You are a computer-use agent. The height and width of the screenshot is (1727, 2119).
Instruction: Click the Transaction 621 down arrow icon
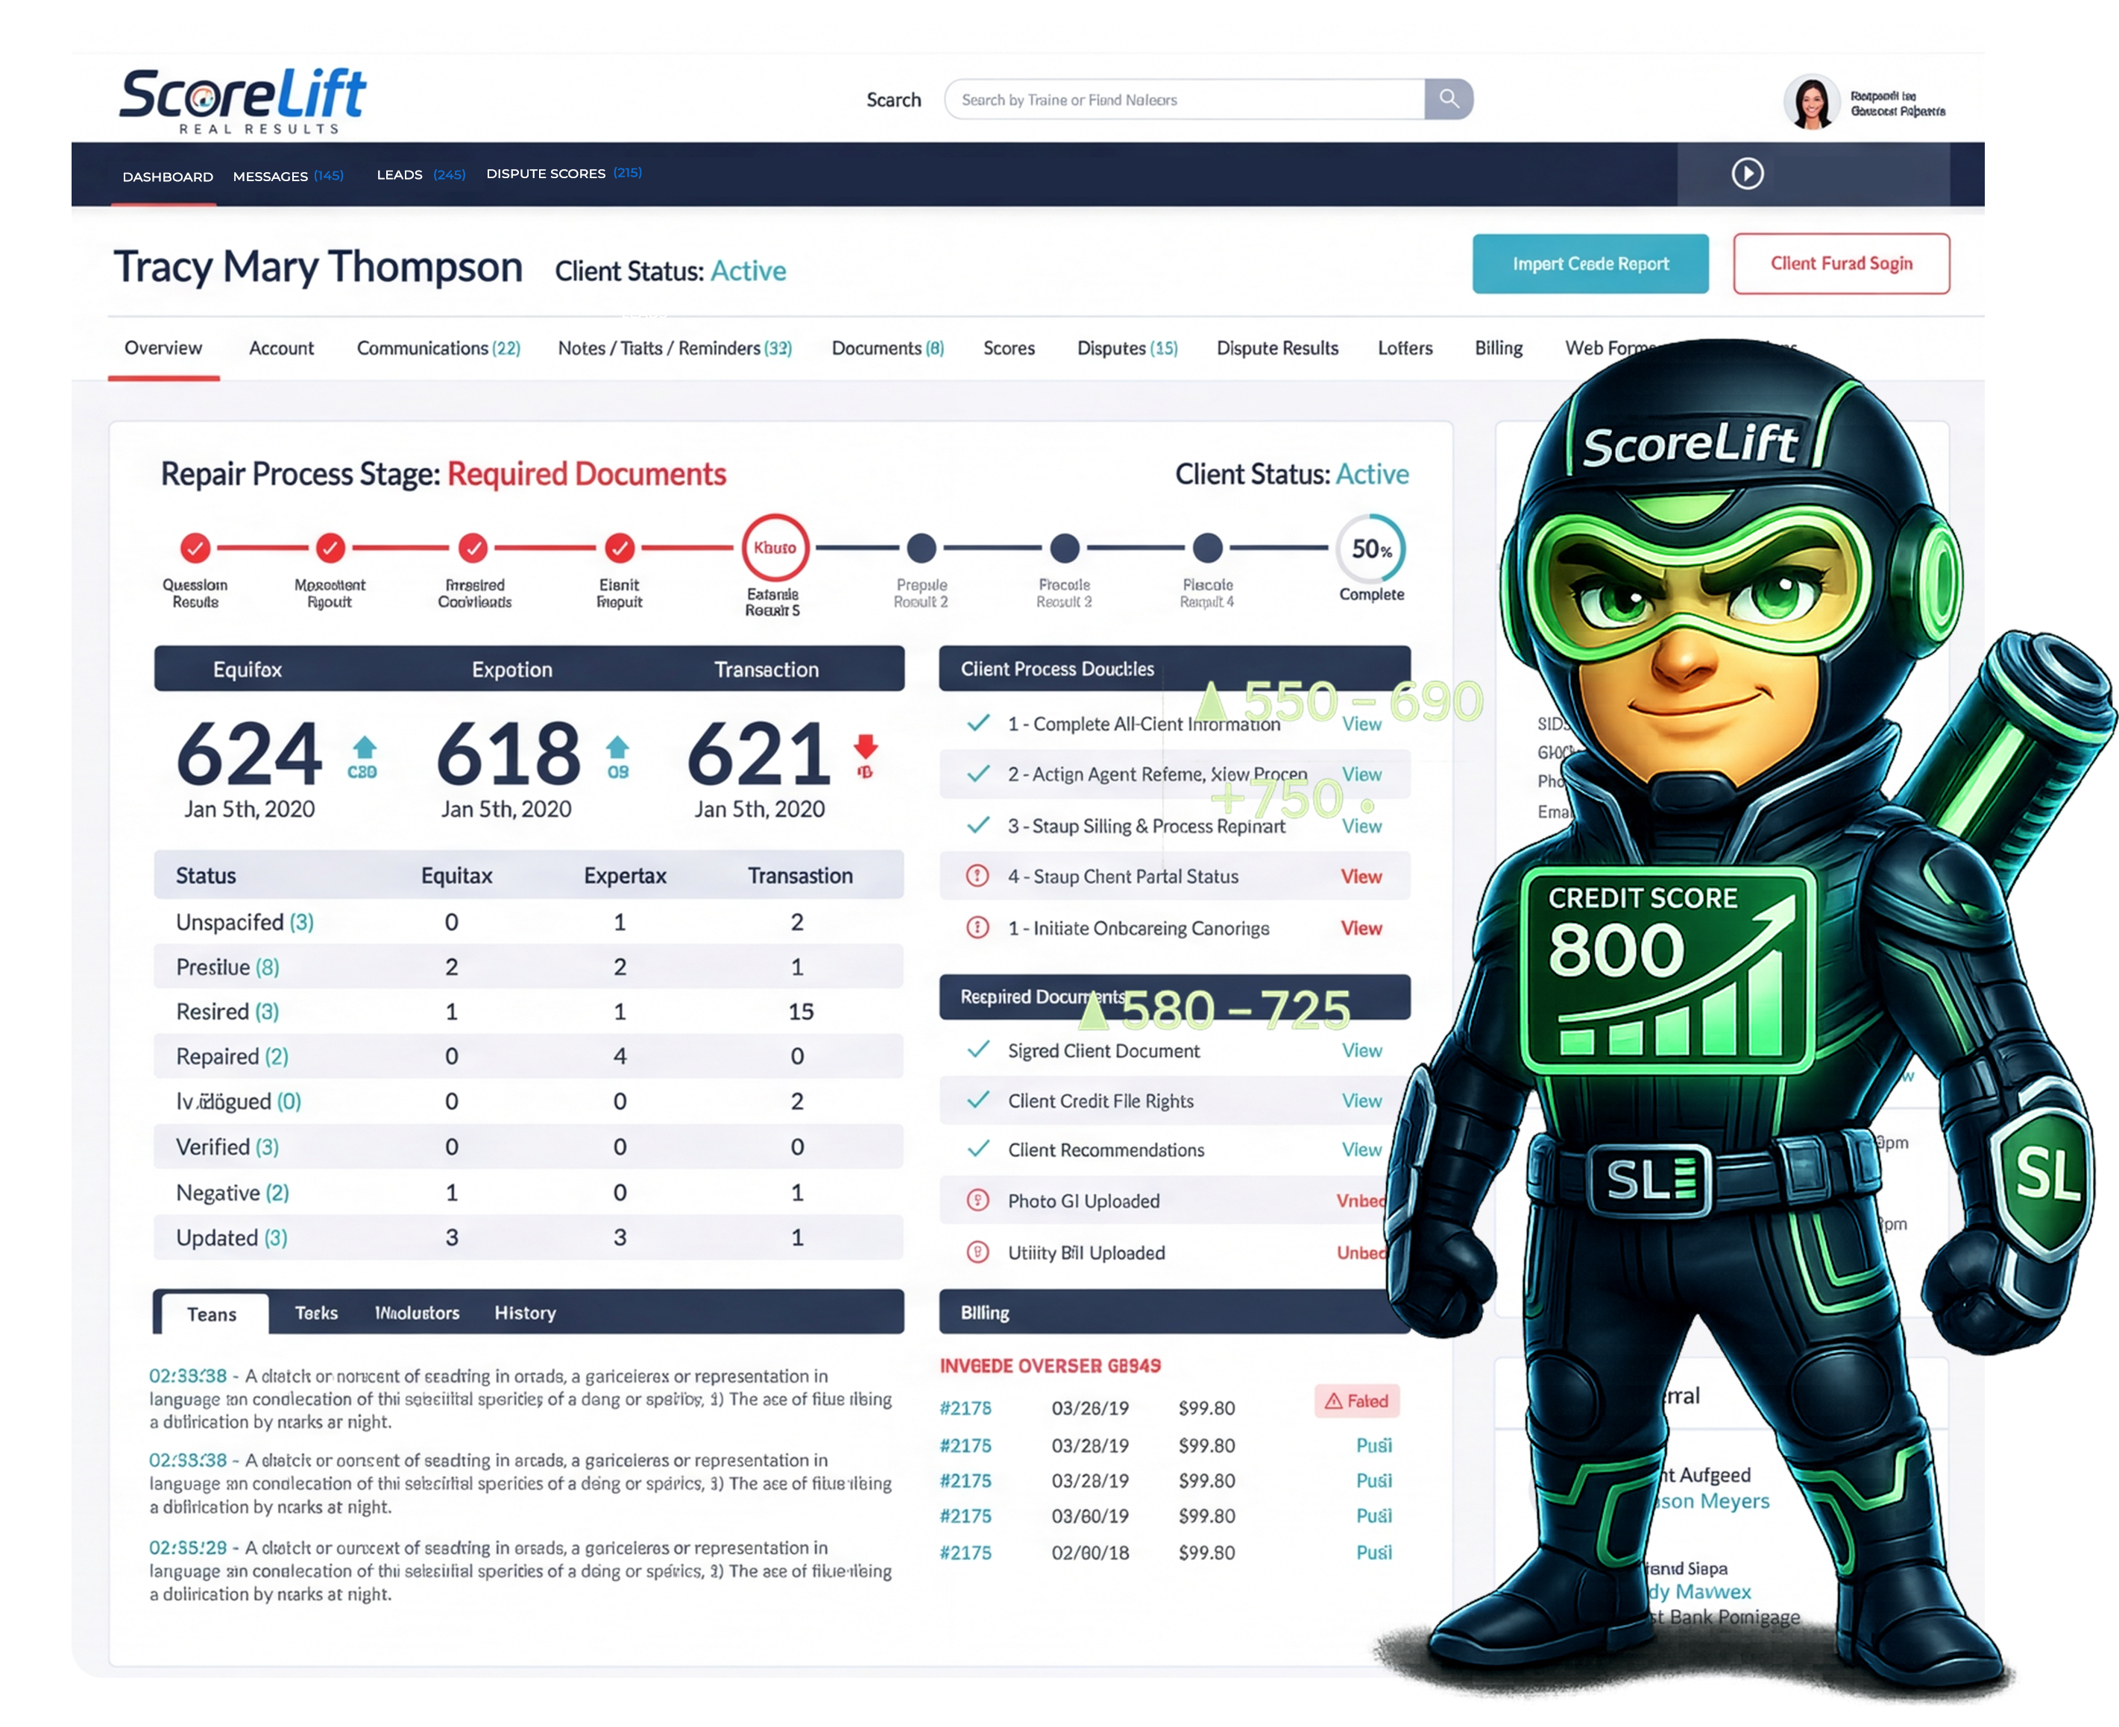coord(865,746)
